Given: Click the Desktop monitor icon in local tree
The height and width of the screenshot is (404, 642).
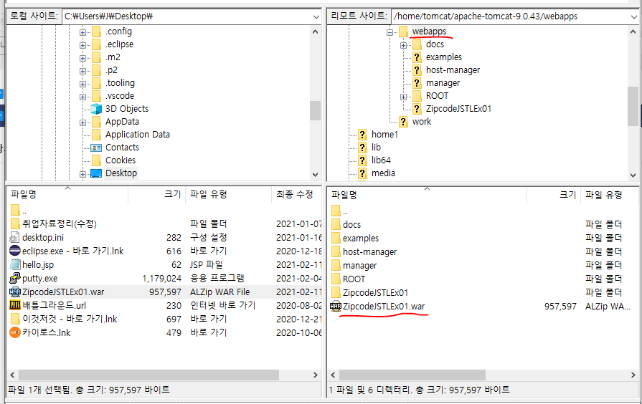Looking at the screenshot, I should (96, 173).
